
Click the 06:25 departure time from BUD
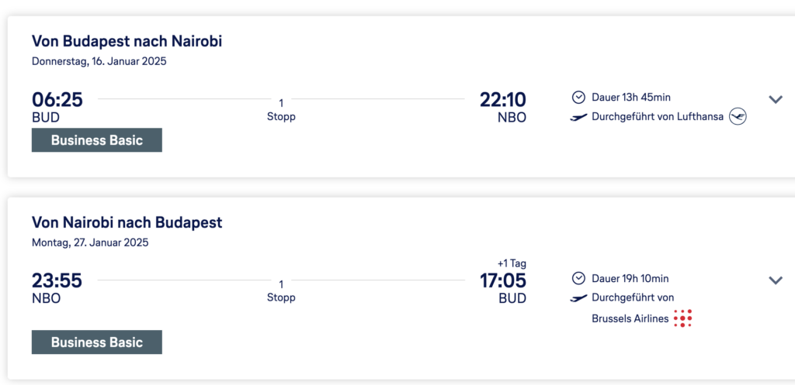[x=57, y=100]
